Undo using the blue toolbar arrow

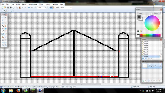coord(29,7)
